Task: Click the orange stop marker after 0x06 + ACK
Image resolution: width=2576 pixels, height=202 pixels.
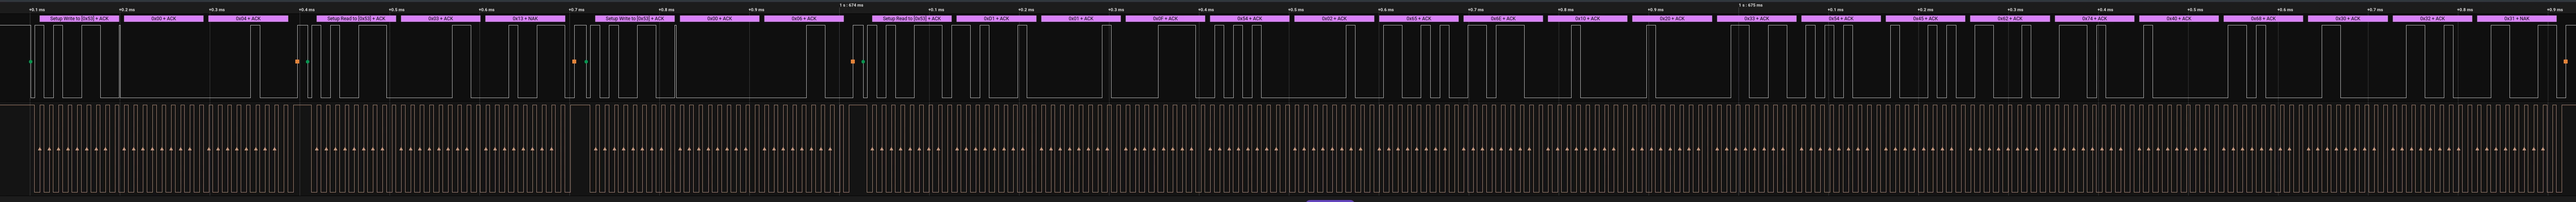Action: click(x=853, y=62)
